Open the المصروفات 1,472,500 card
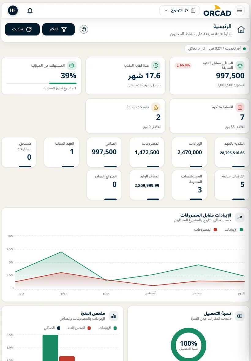Viewport: 251px width, 361px height. click(x=147, y=152)
